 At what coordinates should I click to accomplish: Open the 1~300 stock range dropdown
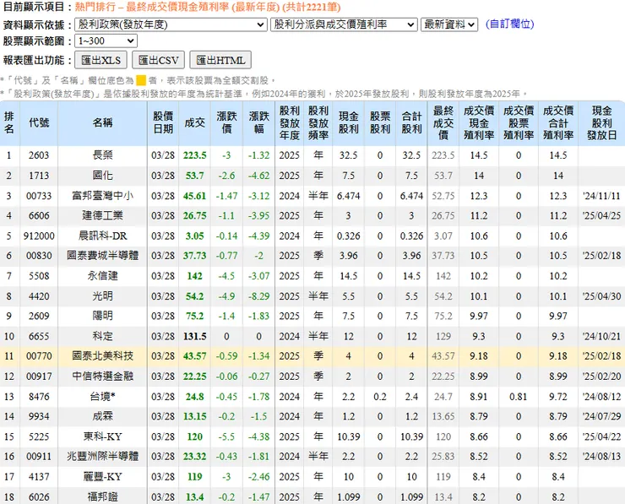(x=106, y=41)
